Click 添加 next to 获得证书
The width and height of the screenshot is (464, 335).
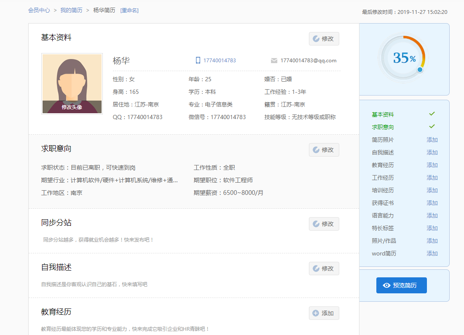432,203
